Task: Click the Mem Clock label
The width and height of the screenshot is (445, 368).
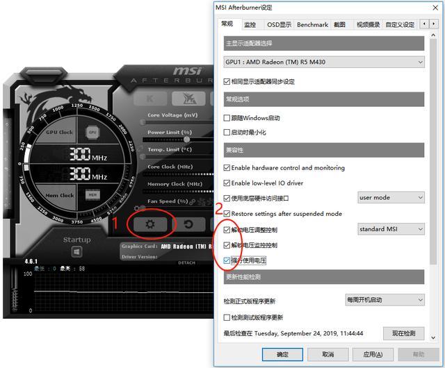Action: tap(60, 195)
